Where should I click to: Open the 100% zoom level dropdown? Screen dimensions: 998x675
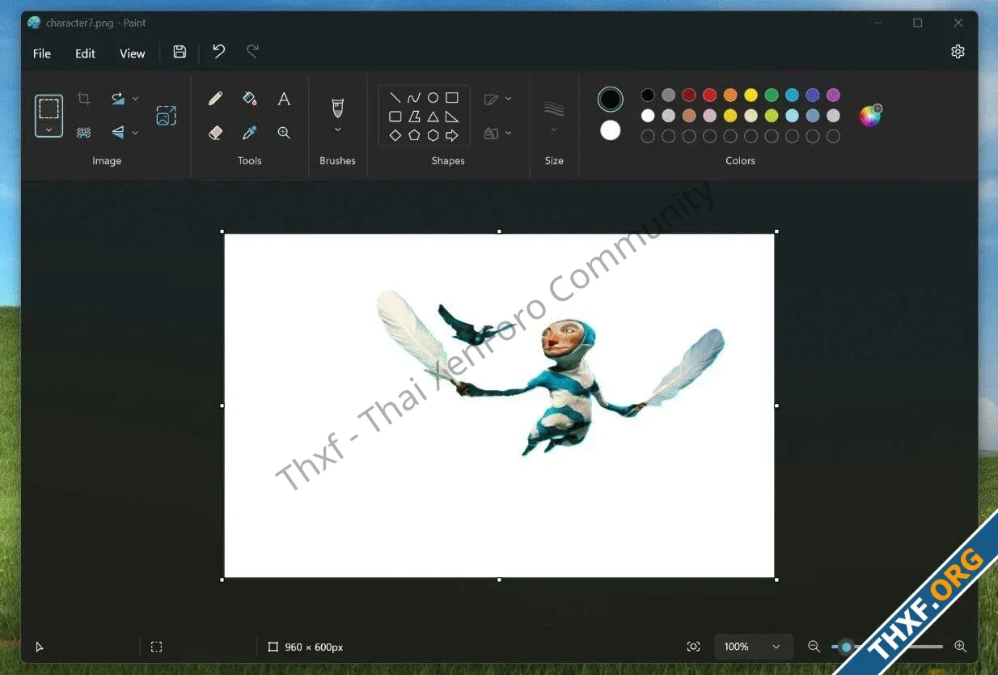[753, 647]
